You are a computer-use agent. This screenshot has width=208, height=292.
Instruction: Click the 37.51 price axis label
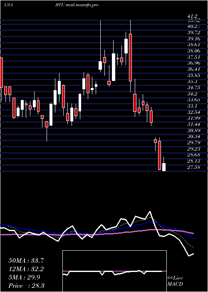[x=193, y=57]
